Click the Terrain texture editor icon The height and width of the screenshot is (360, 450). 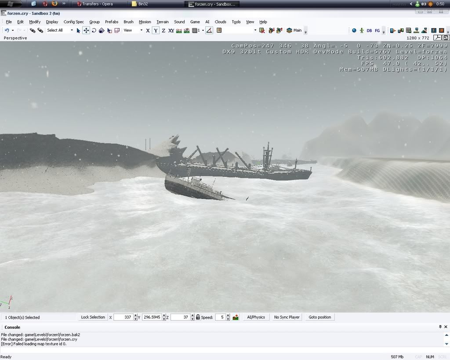click(424, 30)
